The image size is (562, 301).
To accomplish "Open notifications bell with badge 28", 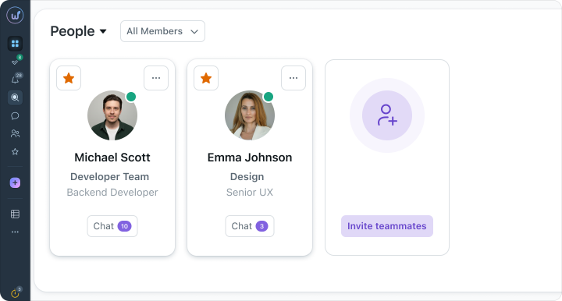I will pyautogui.click(x=16, y=79).
